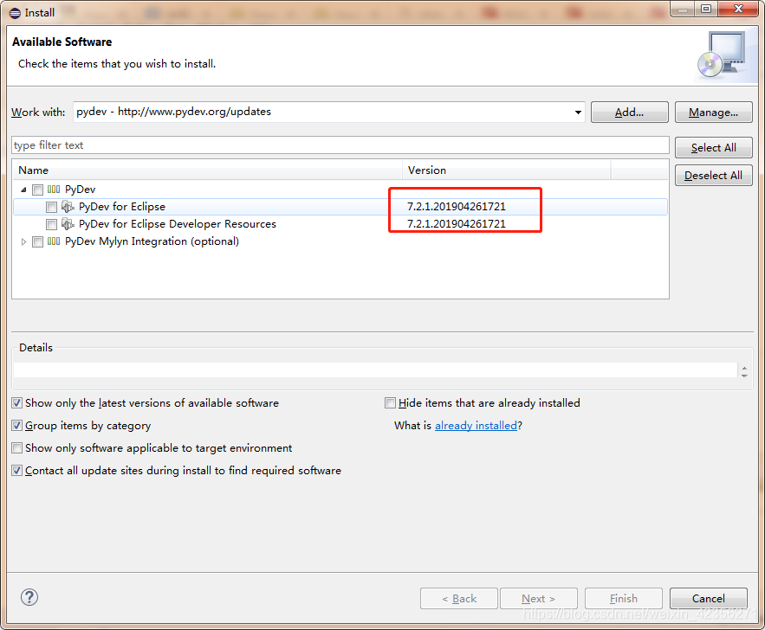Click the Select All button
765x630 pixels.
[x=713, y=148]
